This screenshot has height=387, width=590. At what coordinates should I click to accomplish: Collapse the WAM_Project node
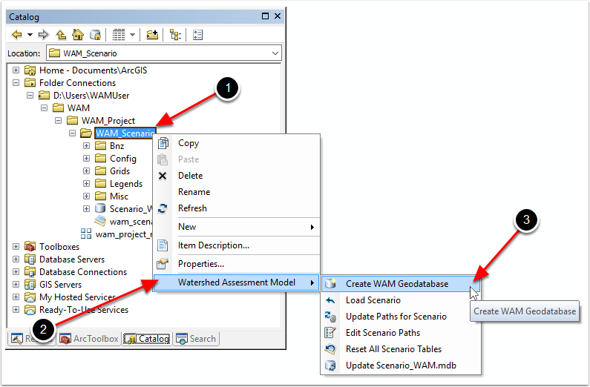[58, 121]
